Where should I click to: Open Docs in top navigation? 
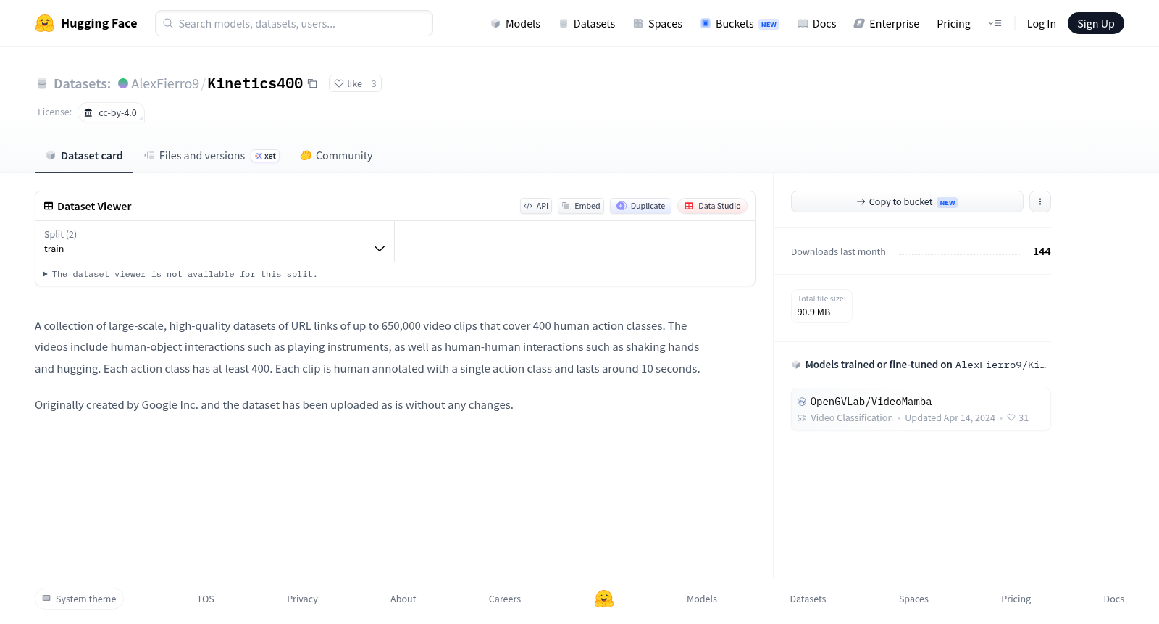pyautogui.click(x=816, y=23)
